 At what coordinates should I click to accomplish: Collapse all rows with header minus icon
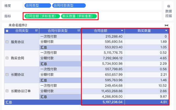[7, 31]
